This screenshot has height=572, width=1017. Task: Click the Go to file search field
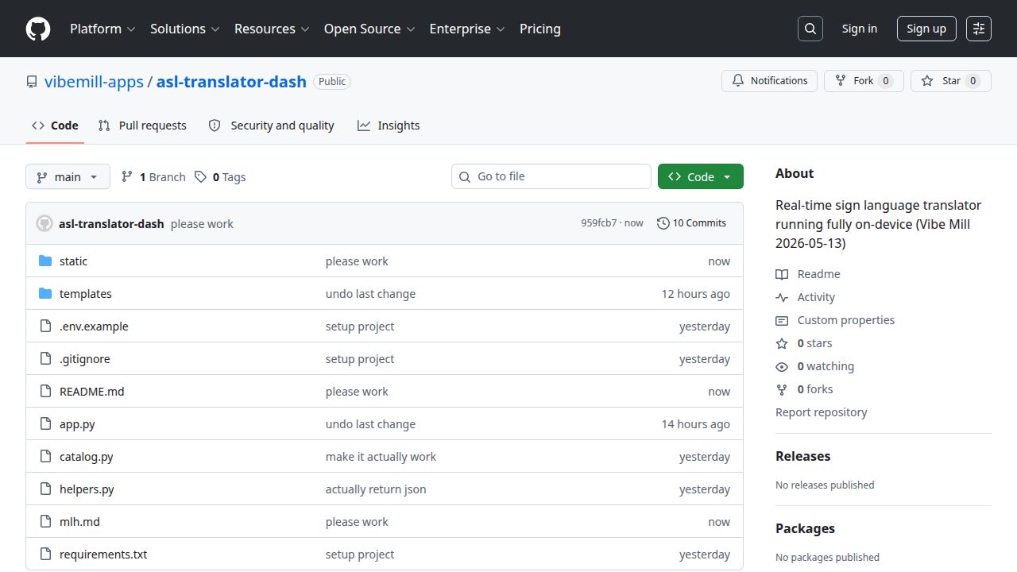coord(551,176)
